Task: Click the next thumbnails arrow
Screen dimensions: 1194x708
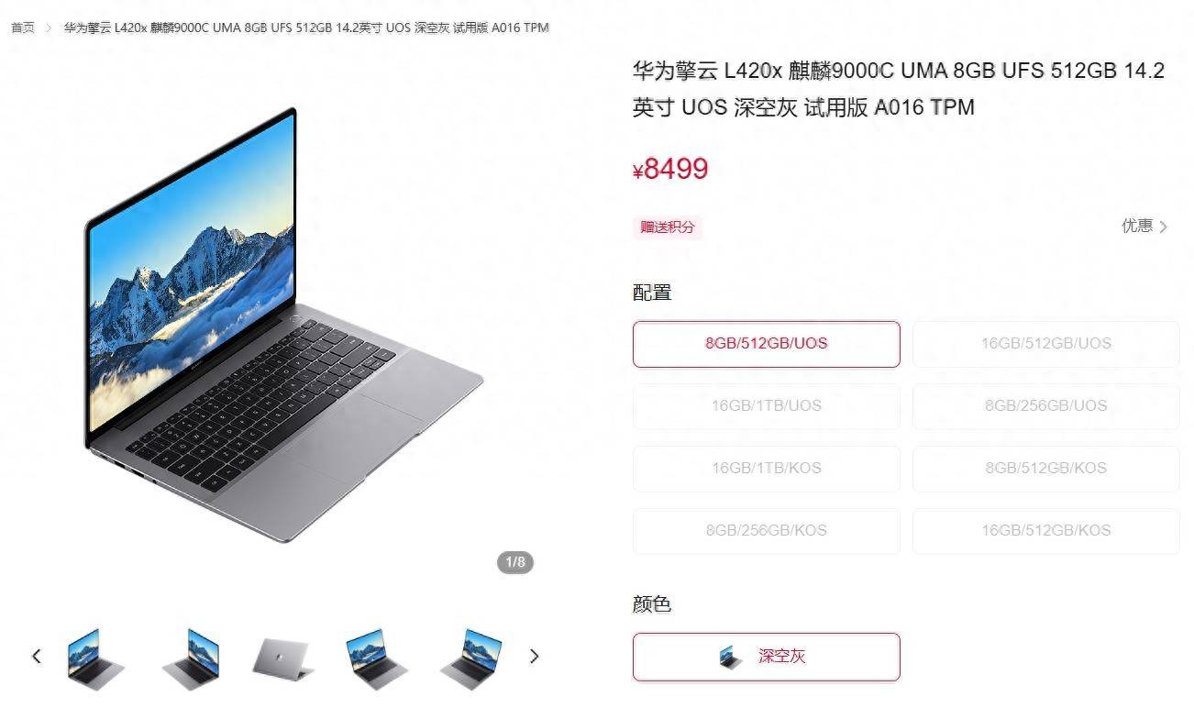Action: tap(535, 656)
